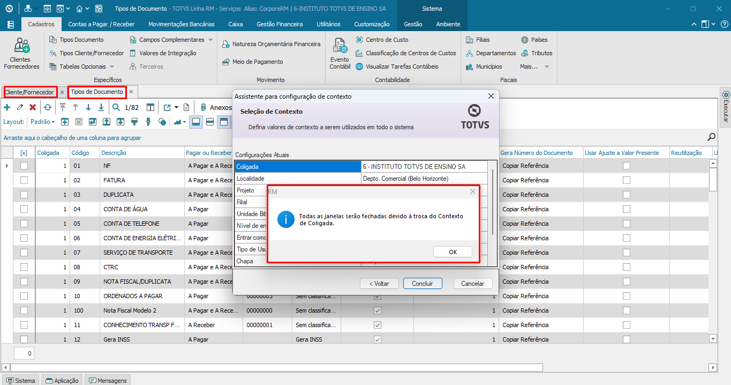Click the < Voltar button
This screenshot has width=731, height=385.
(379, 284)
